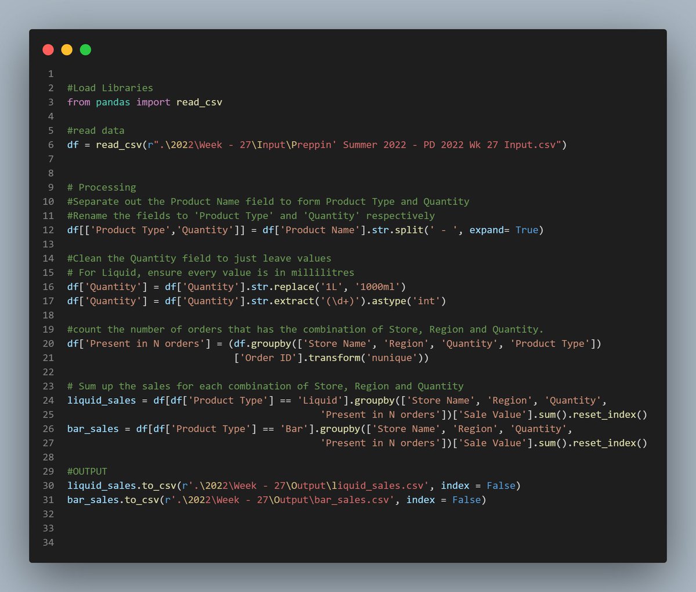Click the '#Clean the Quantity field' comment
Screen dimensions: 696x592
(x=200, y=258)
